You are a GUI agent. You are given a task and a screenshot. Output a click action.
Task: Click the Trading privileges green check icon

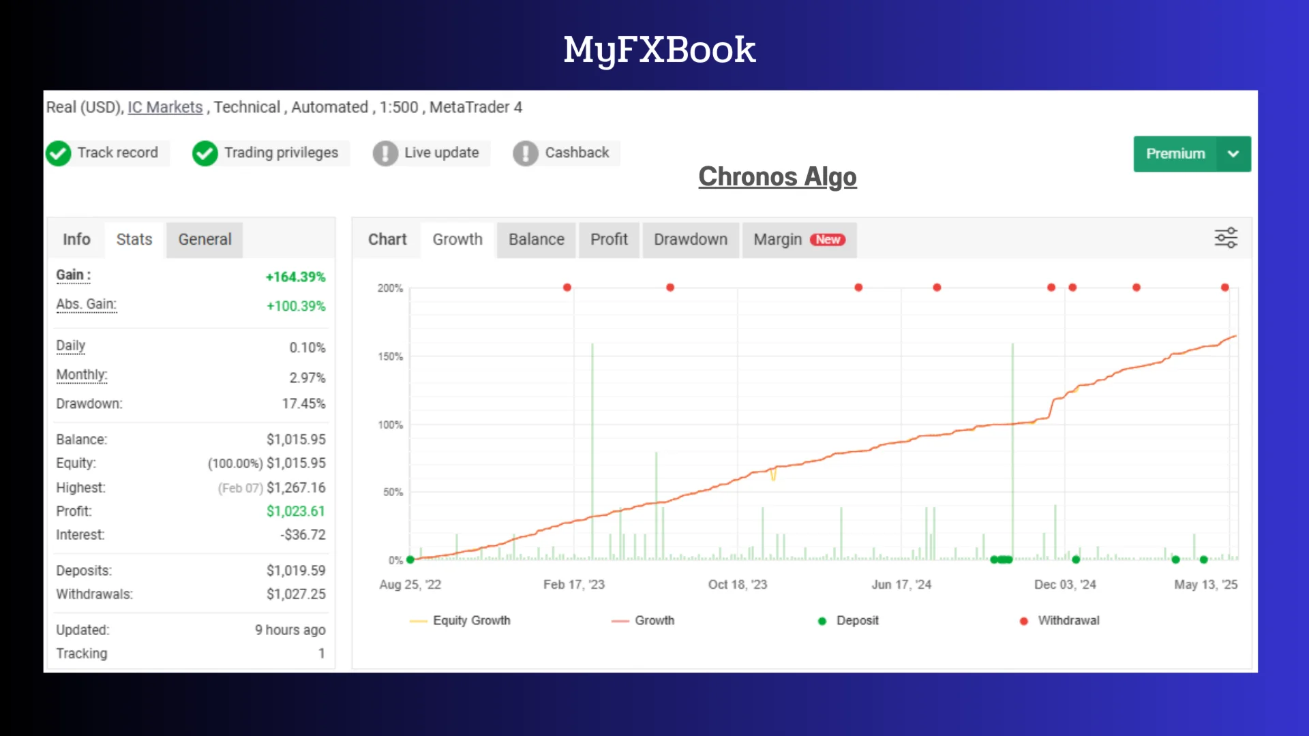205,153
